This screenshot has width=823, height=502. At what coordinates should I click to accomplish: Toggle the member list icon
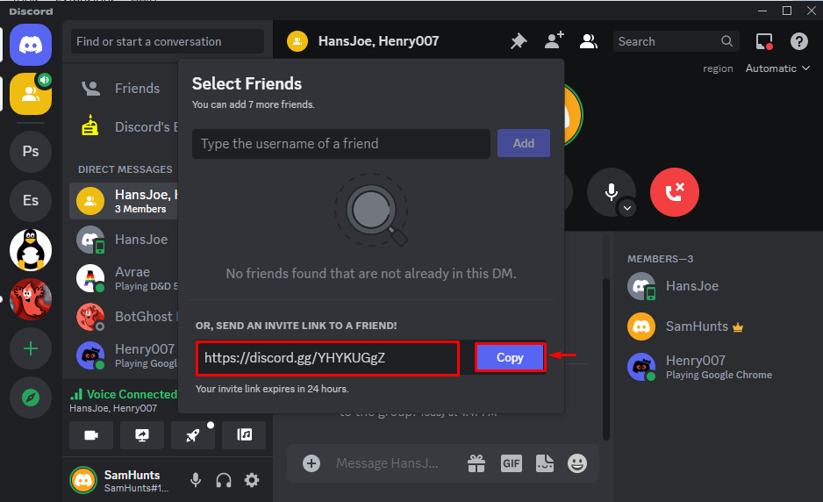pos(589,41)
